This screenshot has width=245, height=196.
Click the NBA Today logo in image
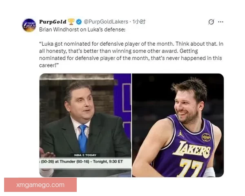click(x=85, y=155)
